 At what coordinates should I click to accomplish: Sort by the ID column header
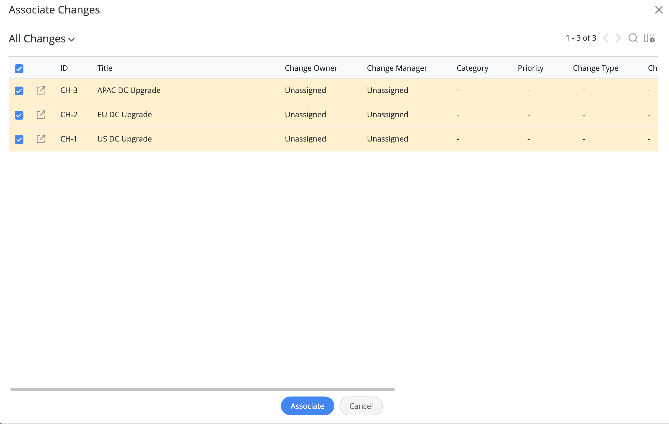coord(64,68)
